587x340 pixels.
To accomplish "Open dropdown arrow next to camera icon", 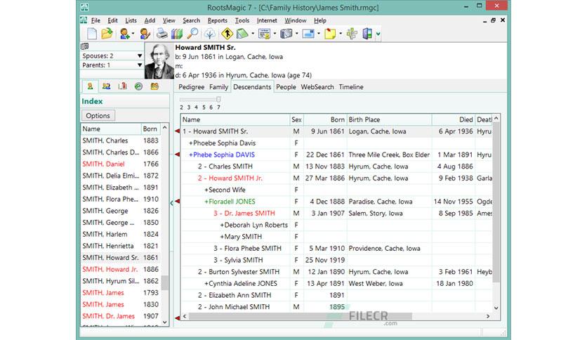I will click(x=297, y=34).
